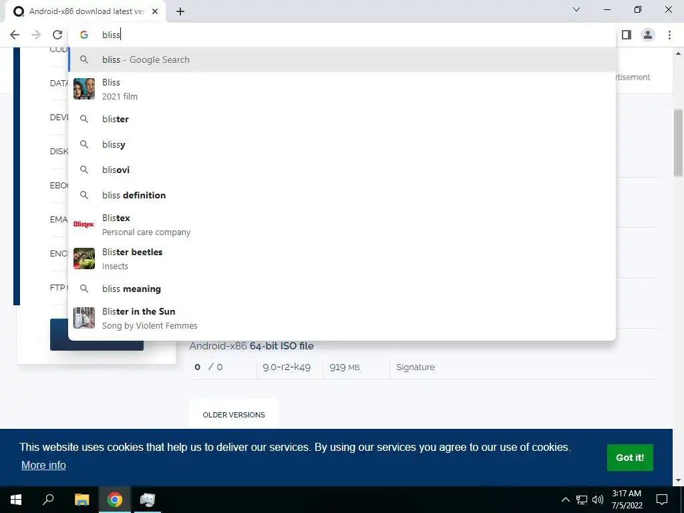Open a new tab with the plus button
The image size is (684, 513).
pos(180,12)
